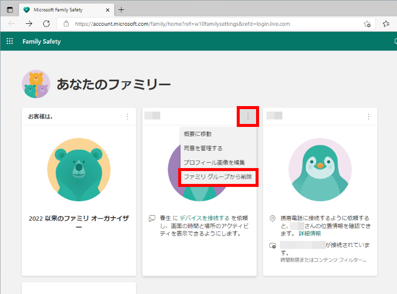Open options on the お客様は card
This screenshot has height=294, width=397.
pos(128,117)
